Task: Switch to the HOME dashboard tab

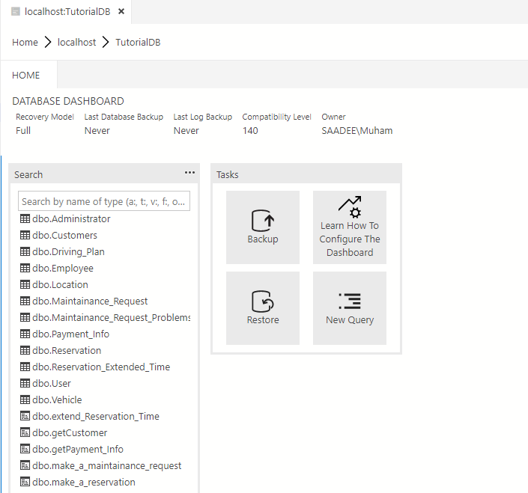Action: pos(26,76)
